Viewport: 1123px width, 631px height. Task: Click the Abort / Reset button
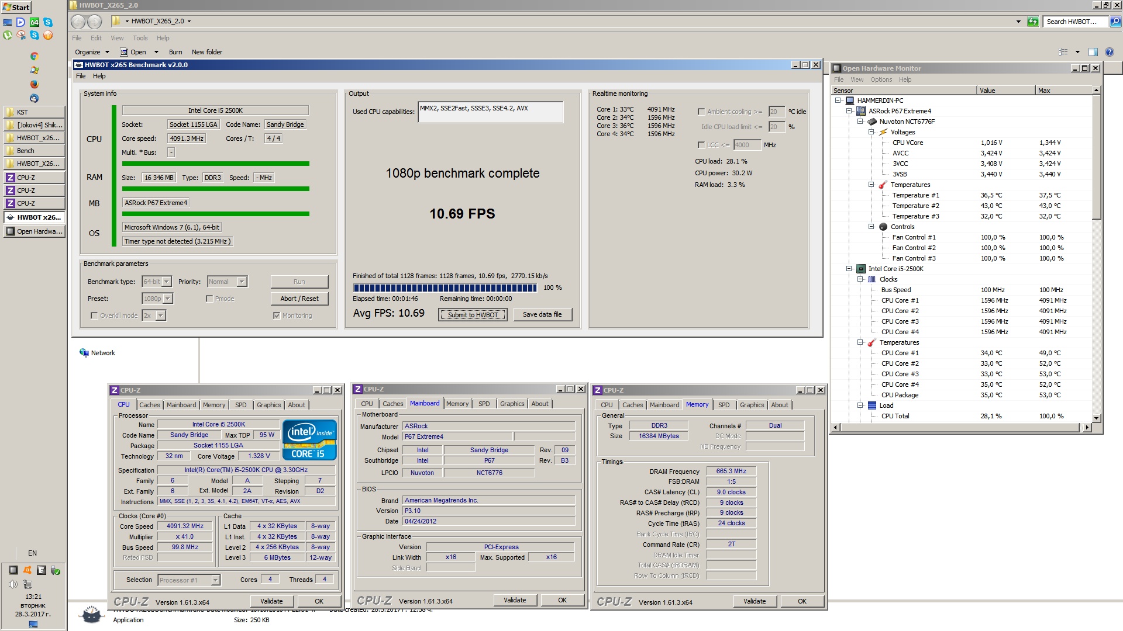pyautogui.click(x=299, y=299)
